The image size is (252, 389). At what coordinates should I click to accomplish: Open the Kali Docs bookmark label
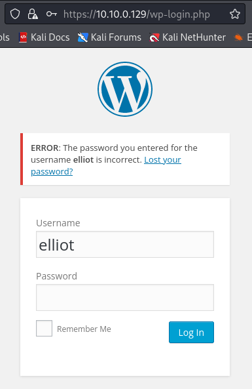click(50, 37)
